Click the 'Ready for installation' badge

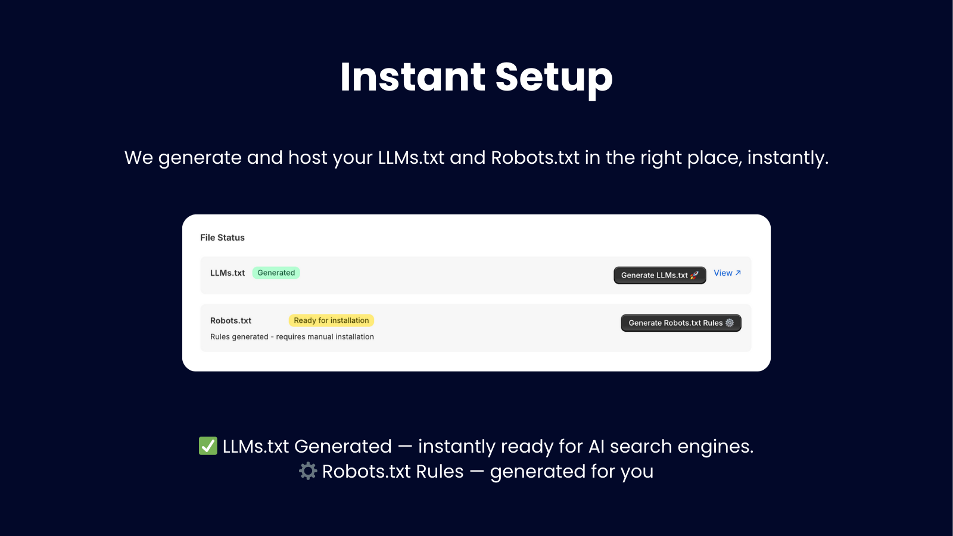(331, 320)
